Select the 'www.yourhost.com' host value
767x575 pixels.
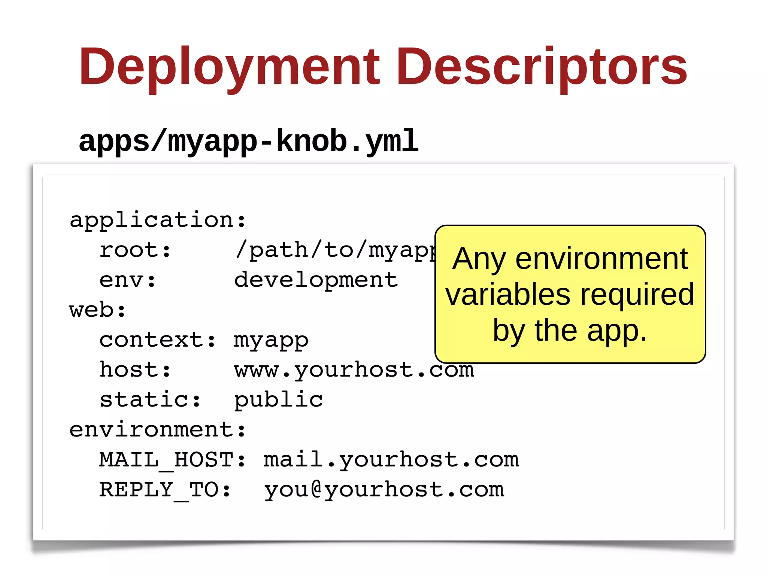[354, 371]
